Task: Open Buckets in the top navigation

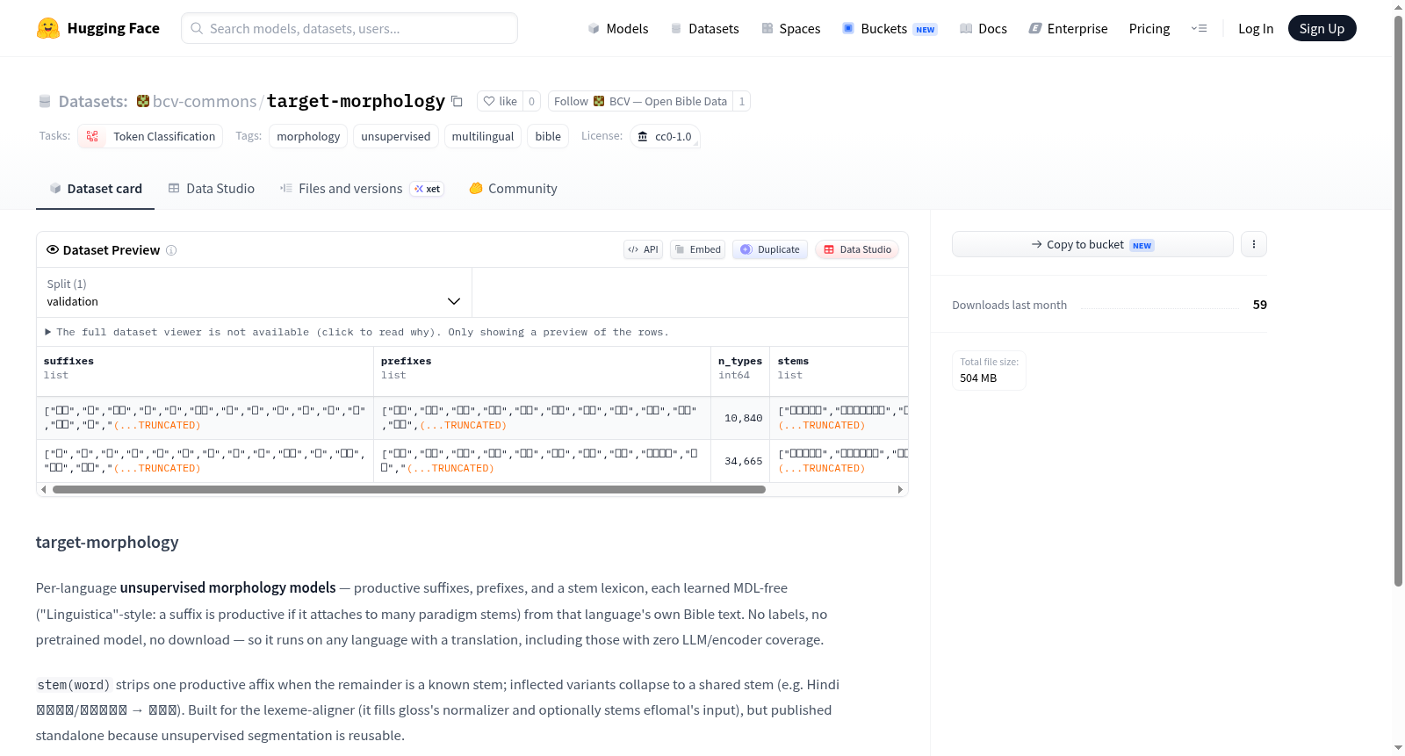Action: click(x=890, y=28)
